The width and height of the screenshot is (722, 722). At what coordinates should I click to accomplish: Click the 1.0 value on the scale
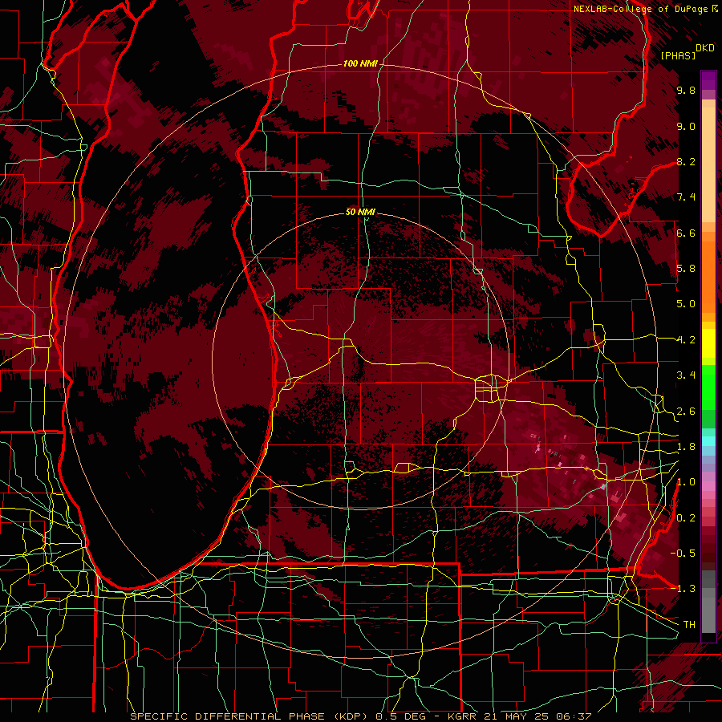tap(686, 482)
